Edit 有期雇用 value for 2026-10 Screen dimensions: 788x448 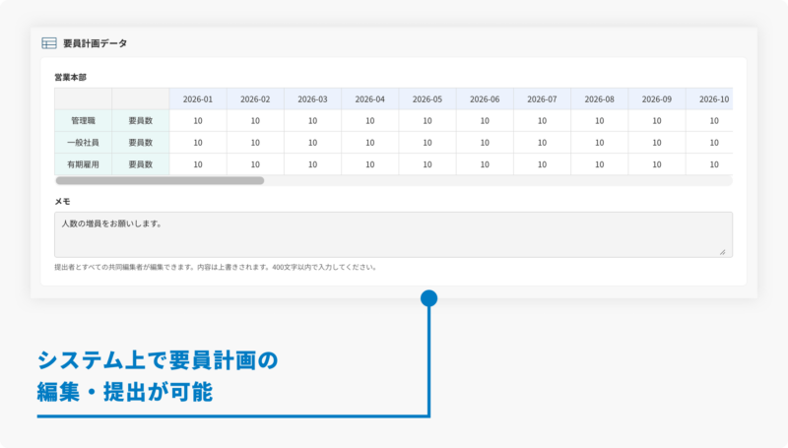pyautogui.click(x=709, y=164)
